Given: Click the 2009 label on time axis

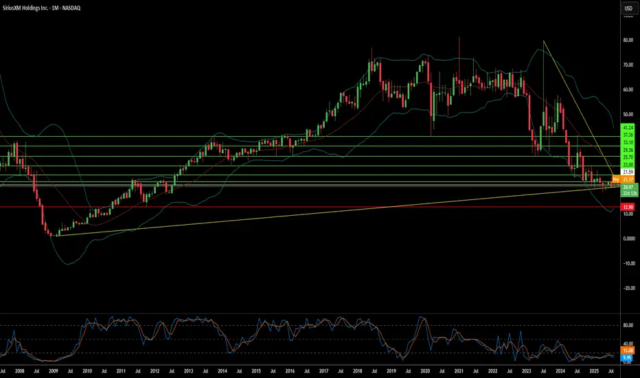Looking at the screenshot, I should tap(54, 371).
